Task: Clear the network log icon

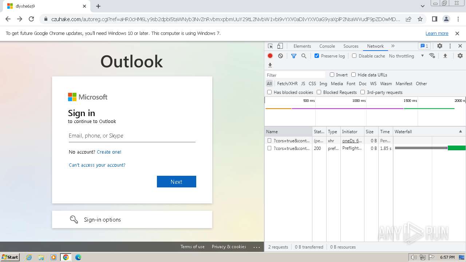Action: point(280,56)
